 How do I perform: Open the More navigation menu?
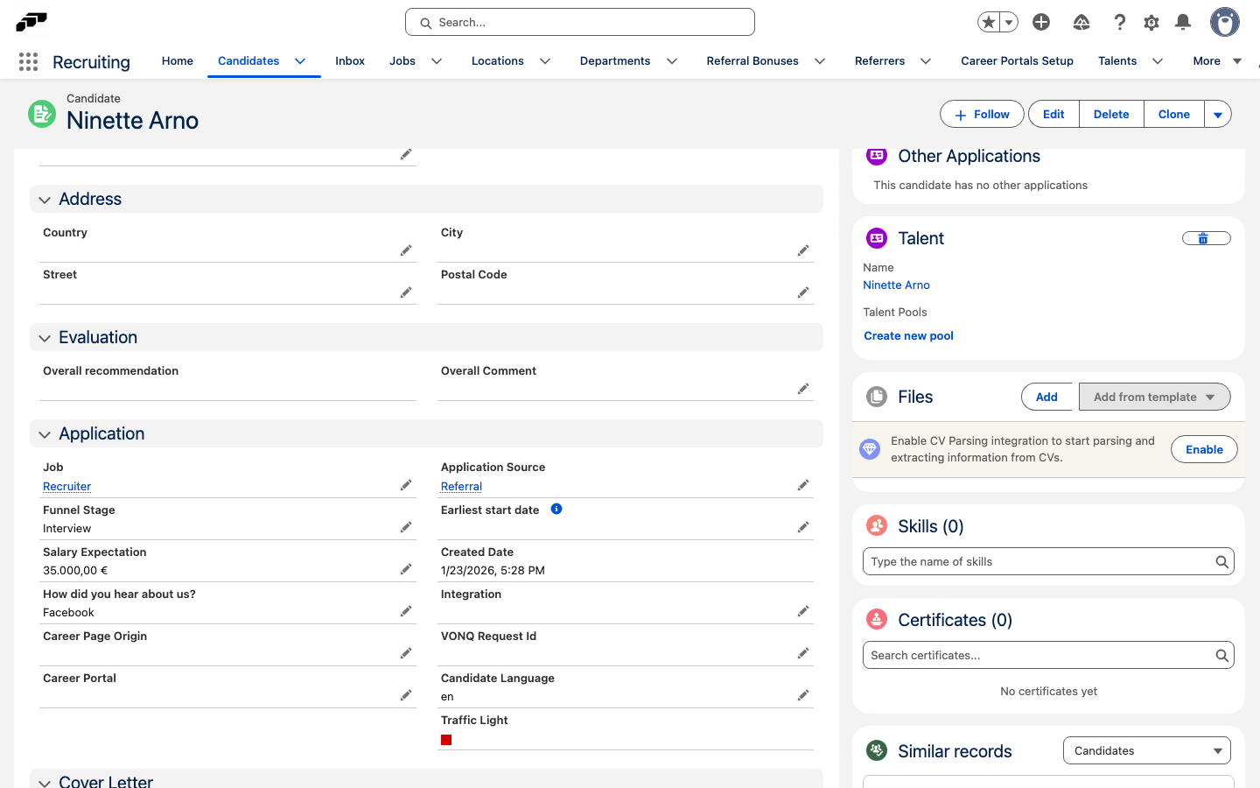pos(1217,61)
